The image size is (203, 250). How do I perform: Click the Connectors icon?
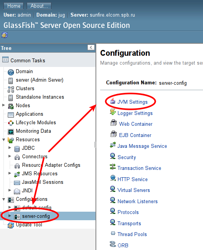coord(17,158)
